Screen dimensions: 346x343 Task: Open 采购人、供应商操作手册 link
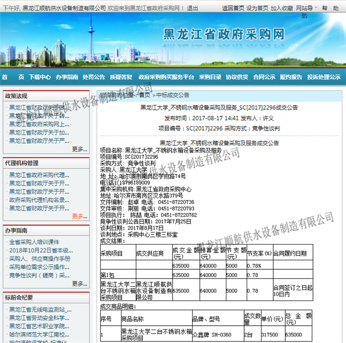[40, 259]
